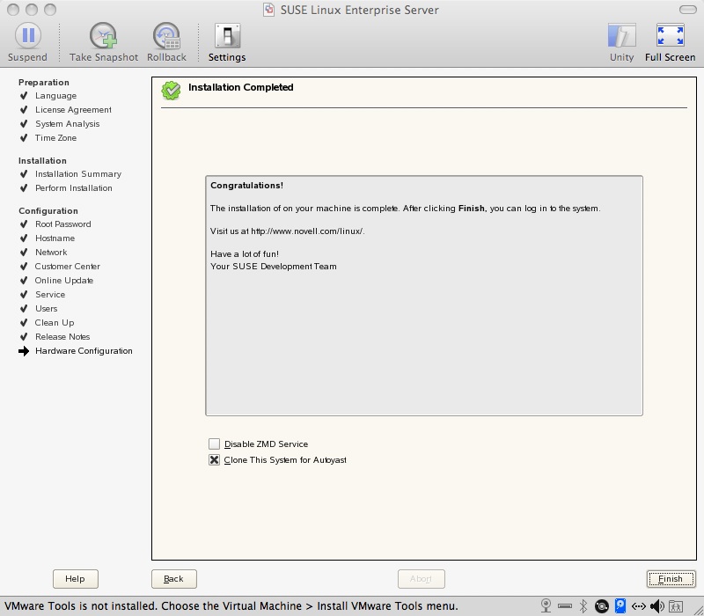This screenshot has width=704, height=616.
Task: Click the USB device status icon
Action: tap(565, 606)
